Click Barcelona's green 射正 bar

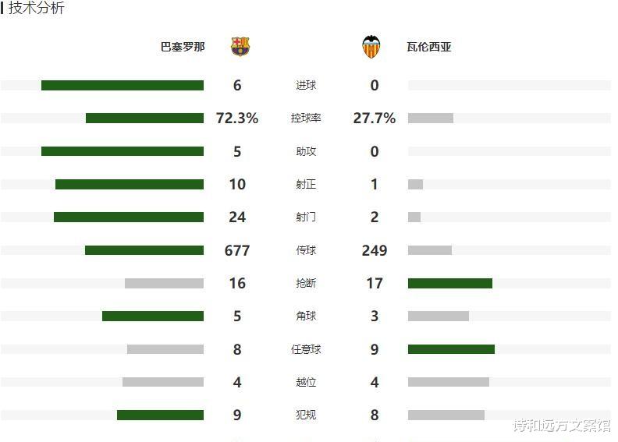point(130,185)
